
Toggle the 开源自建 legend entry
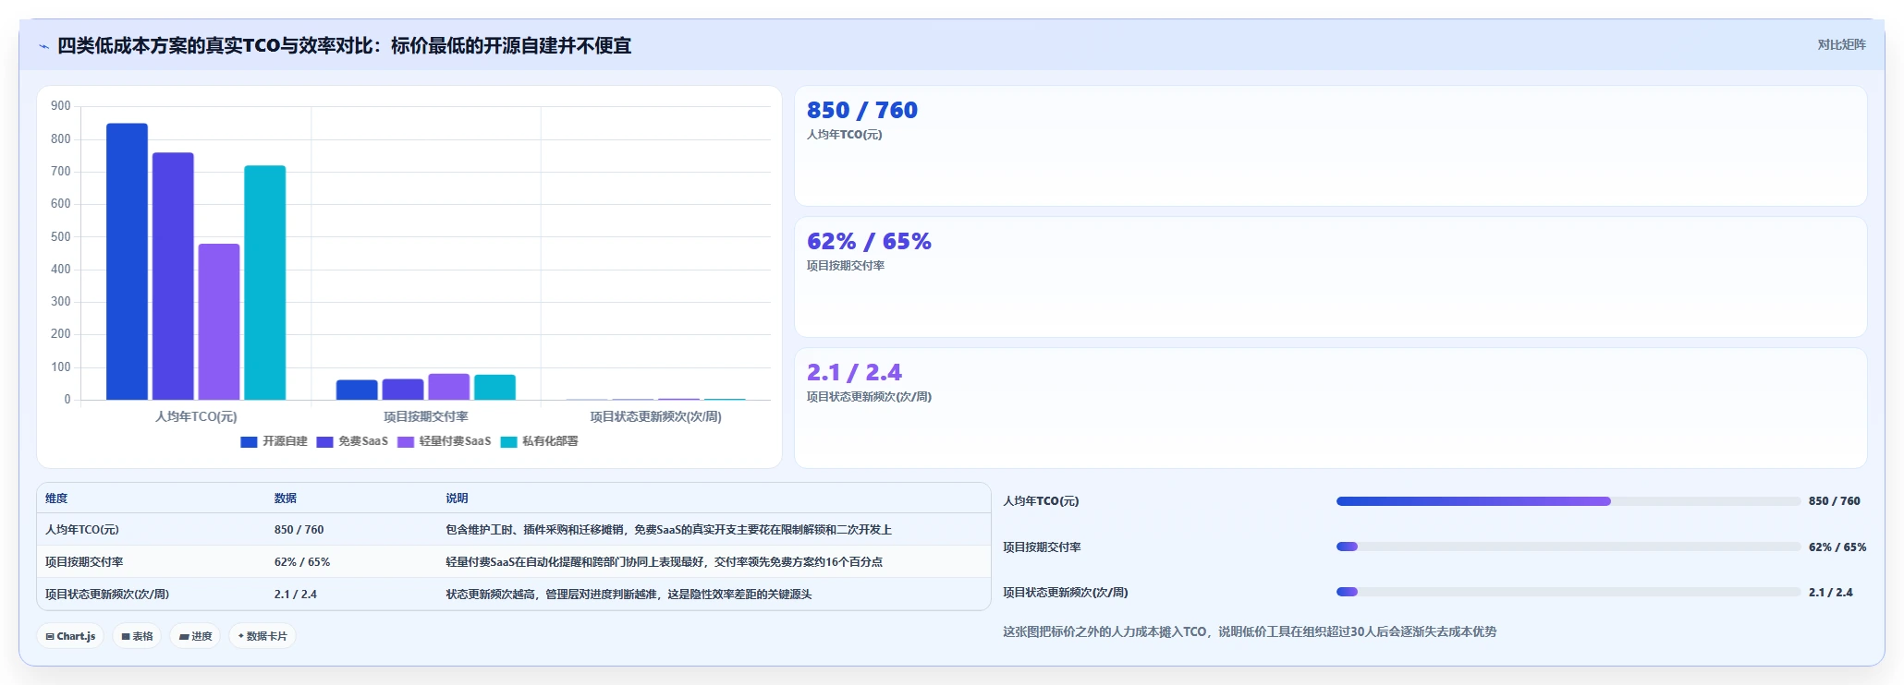(274, 441)
